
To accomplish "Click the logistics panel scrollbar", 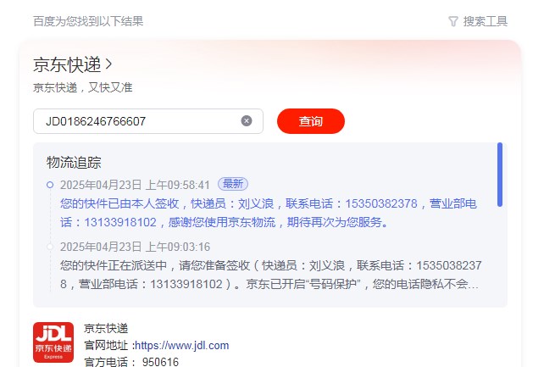I will (x=499, y=175).
